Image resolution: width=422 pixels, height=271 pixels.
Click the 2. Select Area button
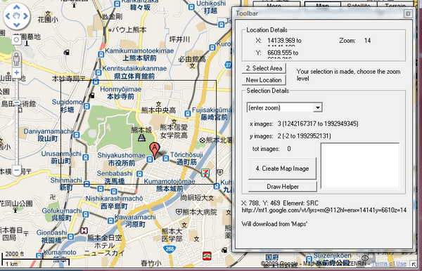(x=264, y=68)
